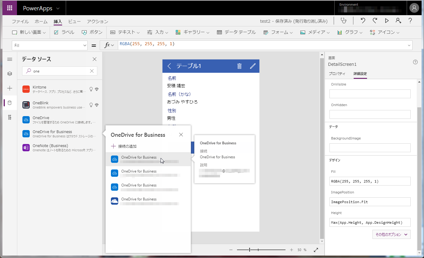Image resolution: width=424 pixels, height=258 pixels.
Task: Open the Fill property selector dropdown
Action: 50,45
